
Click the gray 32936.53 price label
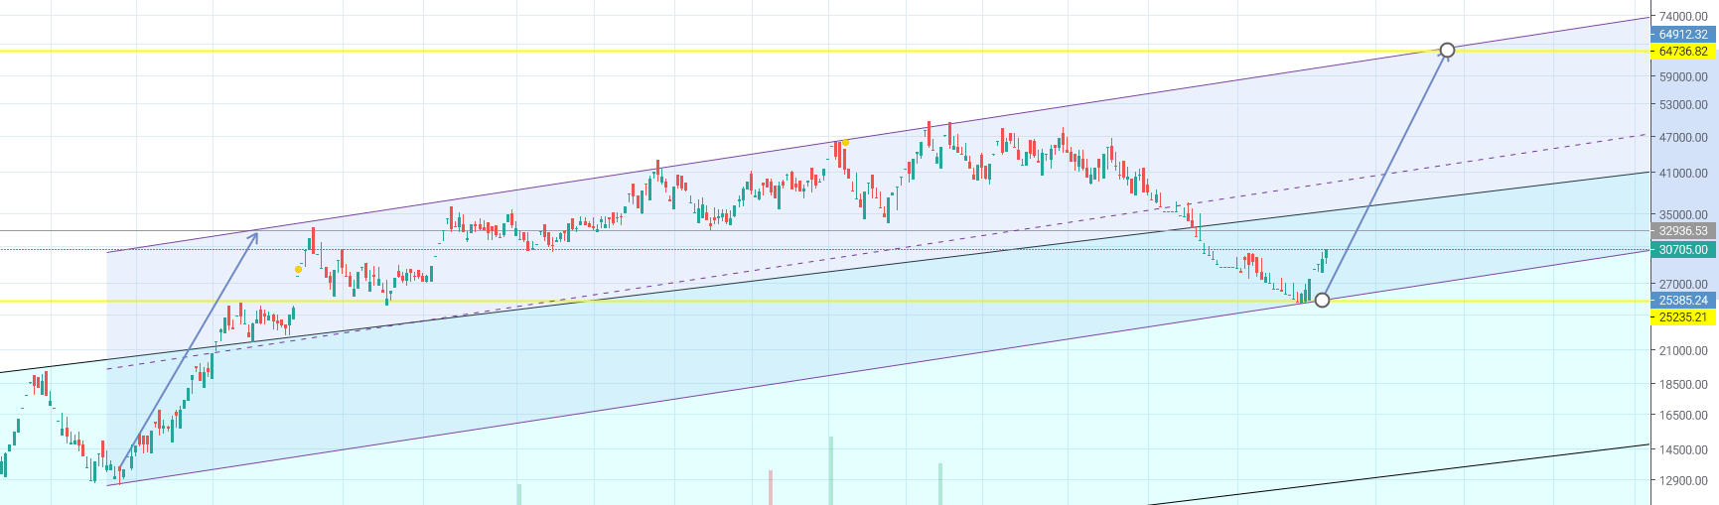1683,231
